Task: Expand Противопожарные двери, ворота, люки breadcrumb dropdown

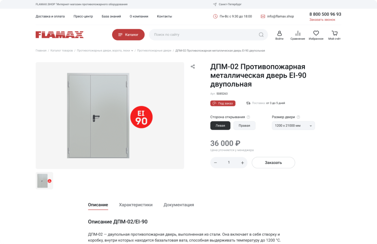Action: click(x=132, y=51)
